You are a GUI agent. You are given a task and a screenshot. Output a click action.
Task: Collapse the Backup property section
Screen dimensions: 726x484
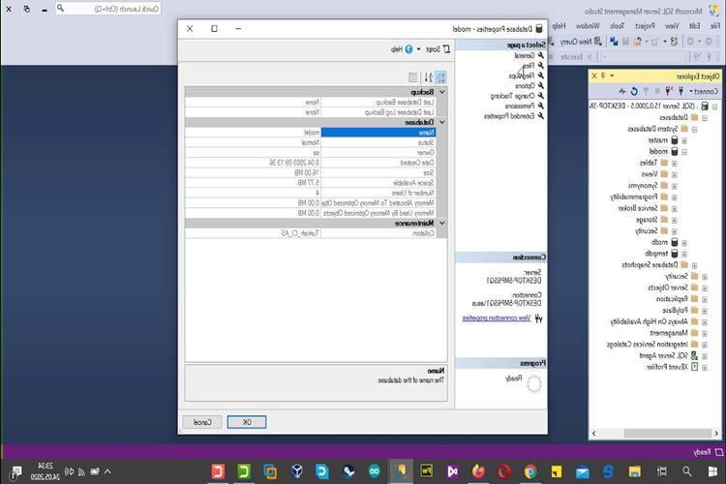click(442, 92)
